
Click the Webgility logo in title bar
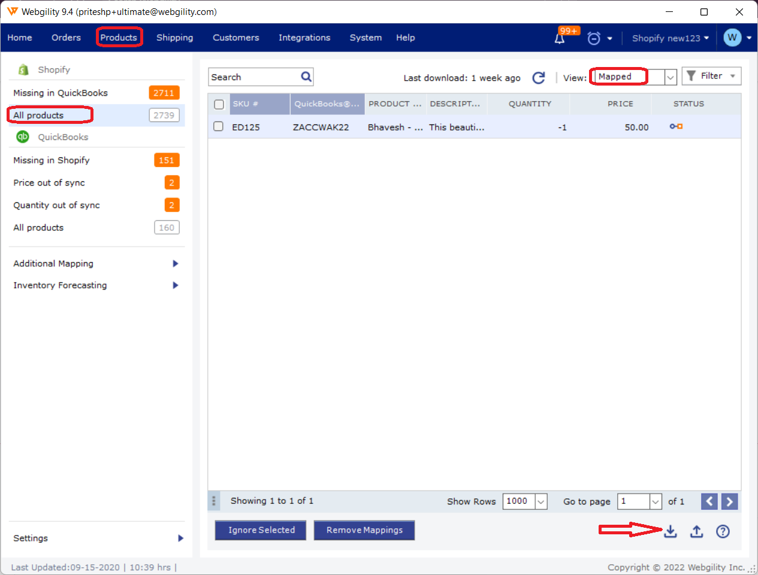click(x=12, y=11)
